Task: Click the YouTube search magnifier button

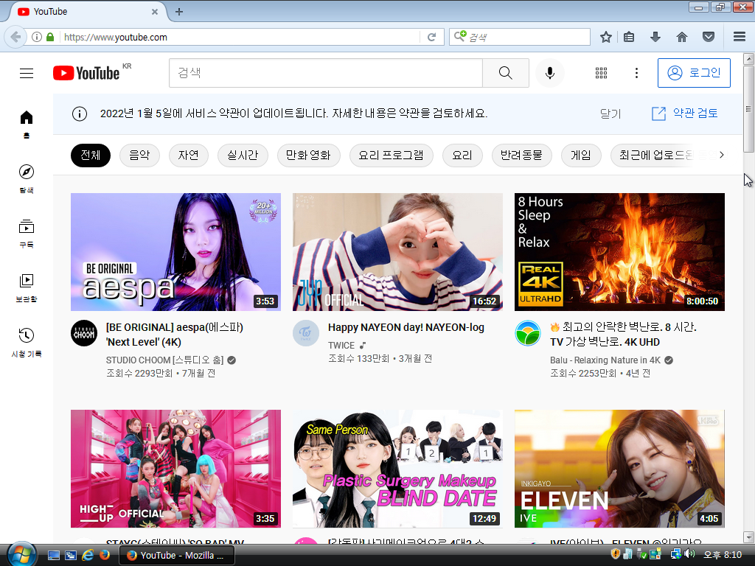Action: tap(506, 73)
